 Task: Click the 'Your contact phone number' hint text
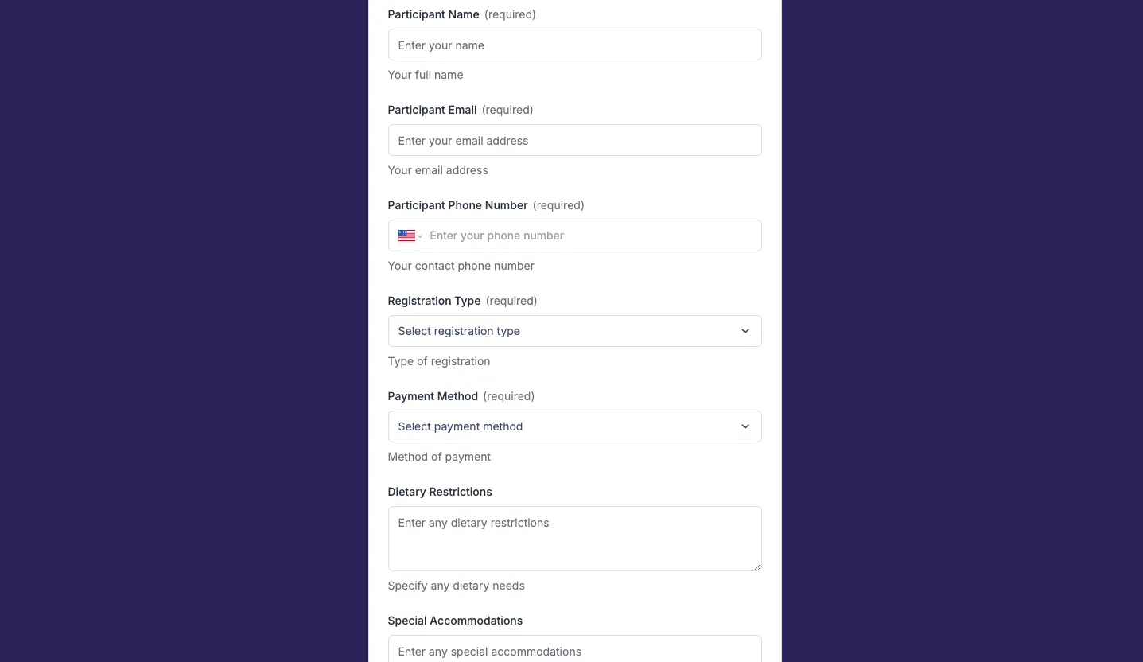coord(461,266)
